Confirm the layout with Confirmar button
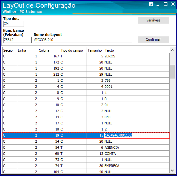Image resolution: width=177 pixels, height=176 pixels. coord(154,39)
